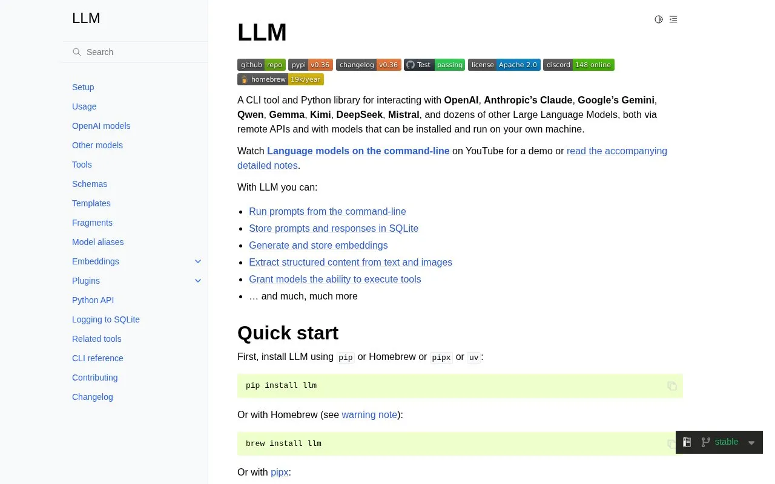
Task: Open the Changelog sidebar link
Action: tap(93, 397)
